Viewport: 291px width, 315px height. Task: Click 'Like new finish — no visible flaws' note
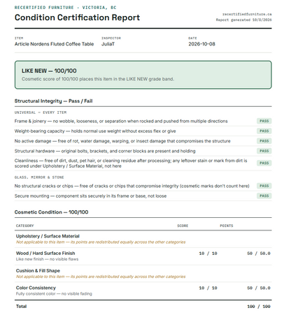[x=47, y=259]
